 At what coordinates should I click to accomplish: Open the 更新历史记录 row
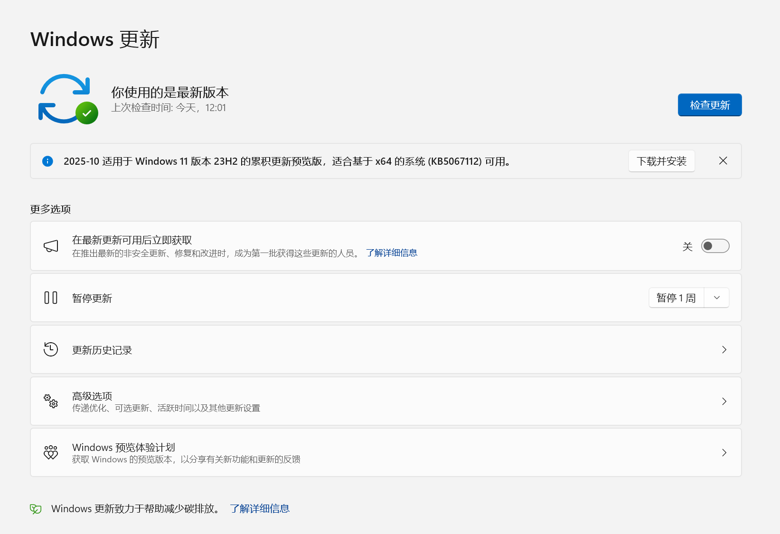pyautogui.click(x=386, y=349)
